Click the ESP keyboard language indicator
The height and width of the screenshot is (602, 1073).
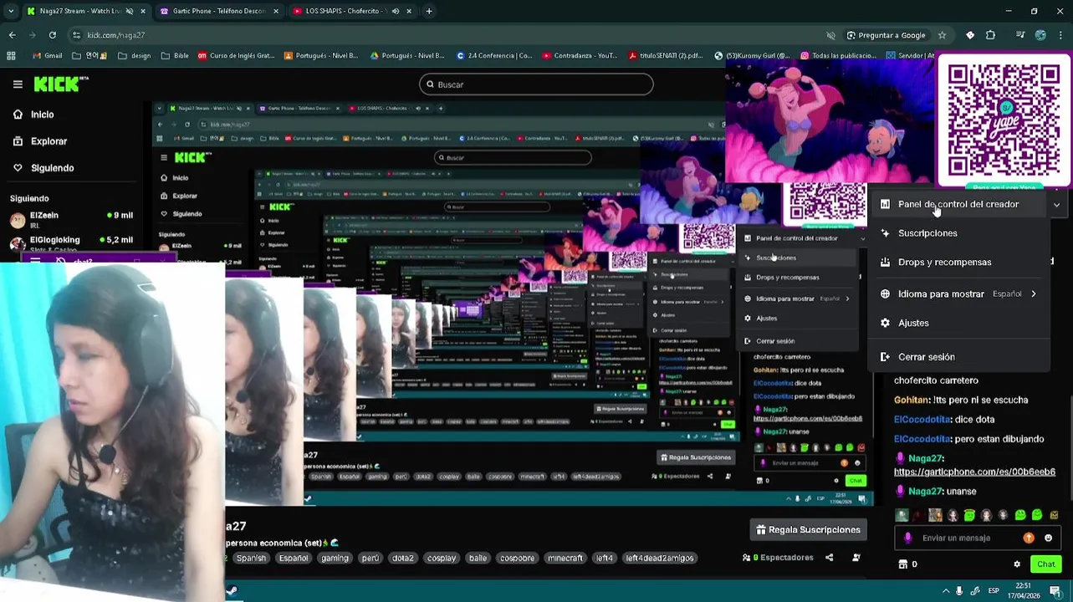coord(994,590)
